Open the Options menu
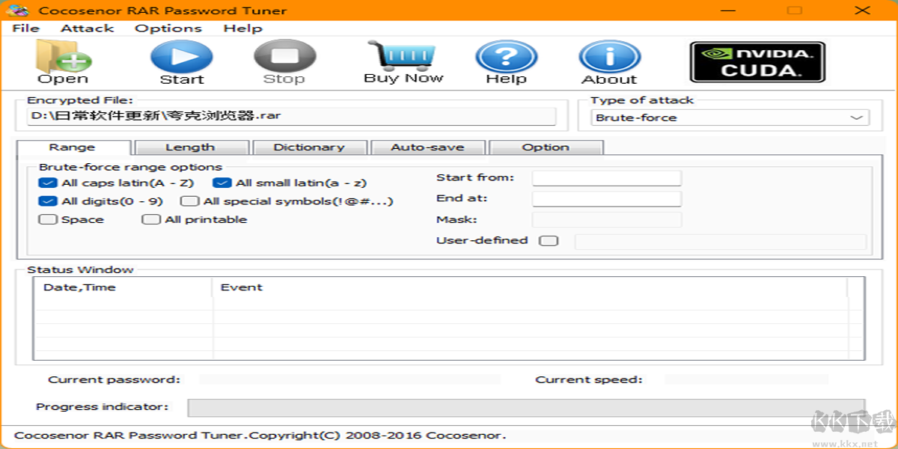This screenshot has width=898, height=449. (168, 28)
